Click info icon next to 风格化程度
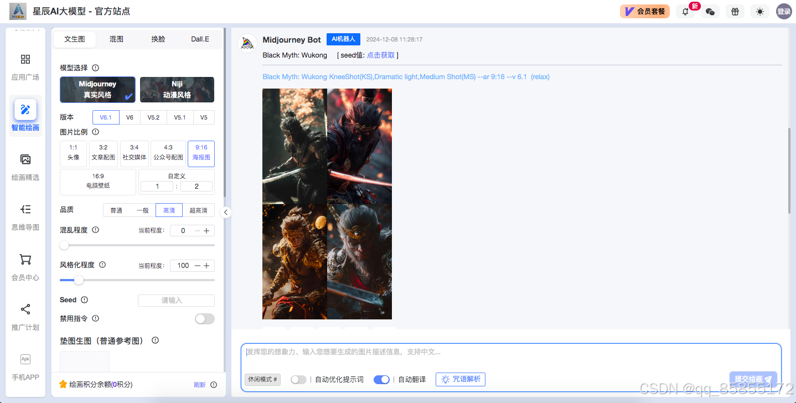 click(102, 265)
